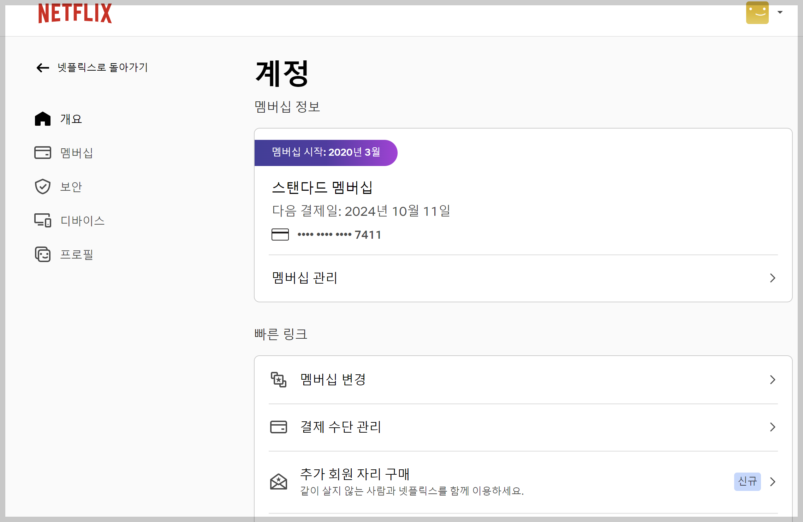Click the 추가 회원 자리 구매 envelope icon
This screenshot has height=522, width=803.
tap(279, 482)
